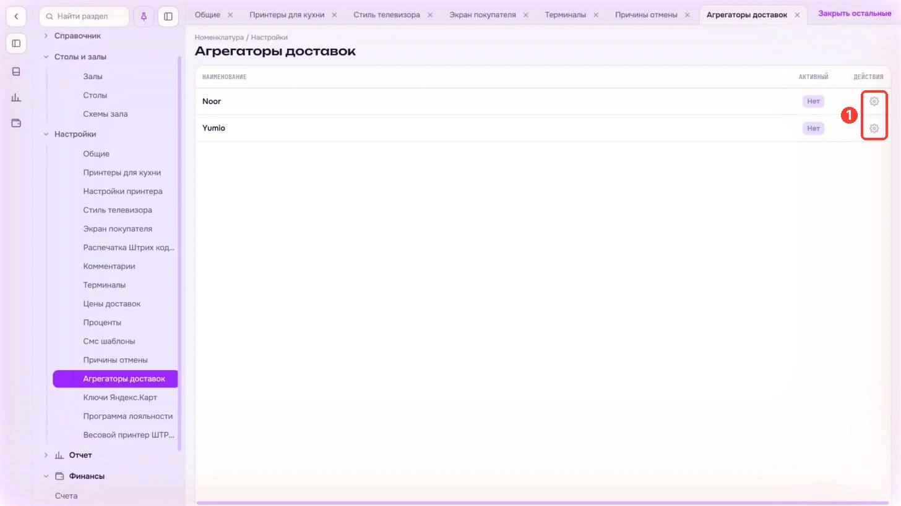Expand the Справочник tree section
This screenshot has height=506, width=901.
click(x=46, y=36)
